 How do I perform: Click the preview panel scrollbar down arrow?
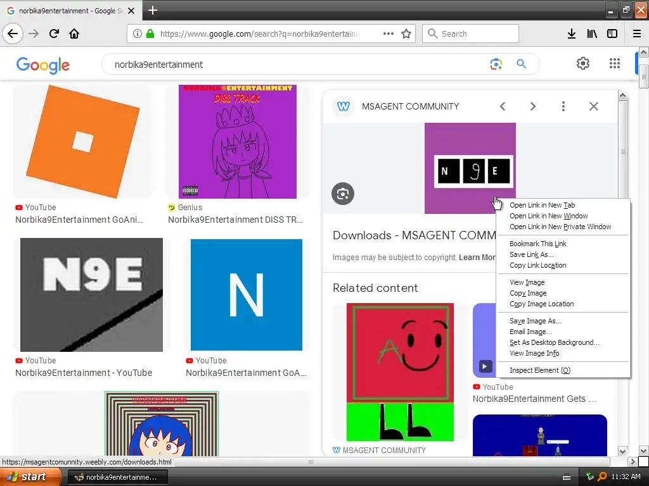[x=622, y=451]
